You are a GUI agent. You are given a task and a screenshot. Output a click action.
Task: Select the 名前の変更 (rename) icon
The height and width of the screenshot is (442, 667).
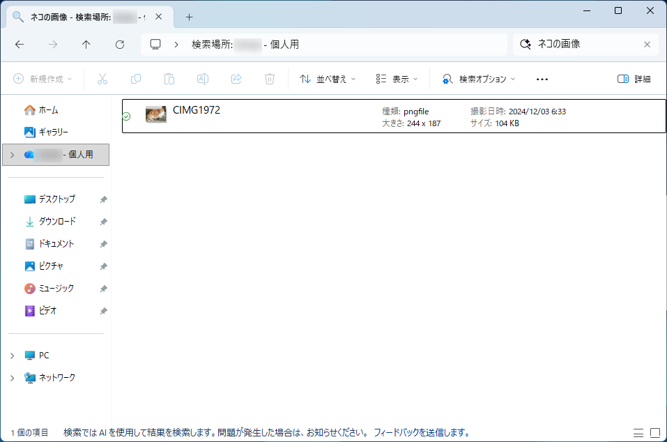point(203,79)
